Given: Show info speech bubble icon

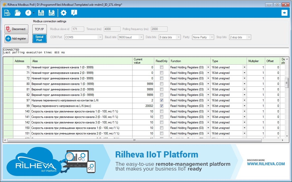Looking at the screenshot, I should (74, 13).
